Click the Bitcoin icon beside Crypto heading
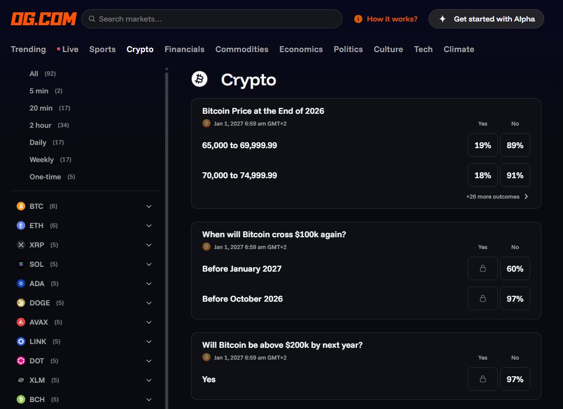Viewport: 563px width, 409px height. 199,79
